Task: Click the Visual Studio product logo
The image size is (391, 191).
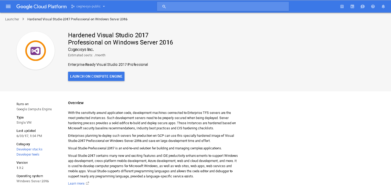Action: [36, 51]
